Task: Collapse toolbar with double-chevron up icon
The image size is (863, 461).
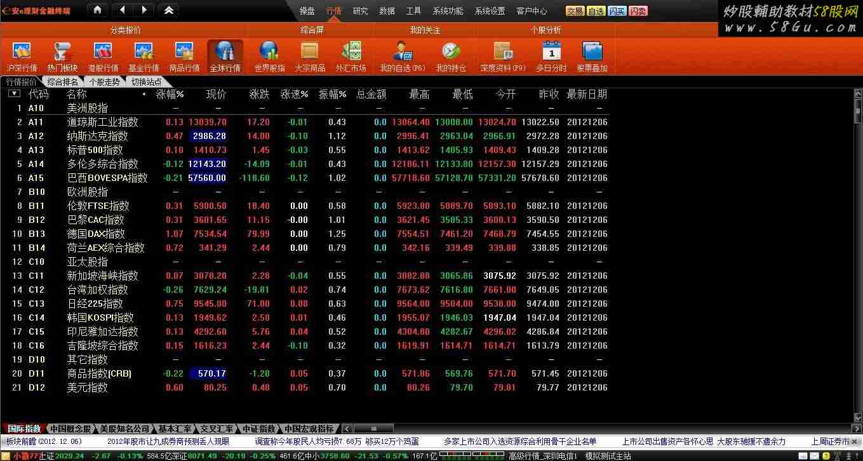Action: click(x=168, y=10)
